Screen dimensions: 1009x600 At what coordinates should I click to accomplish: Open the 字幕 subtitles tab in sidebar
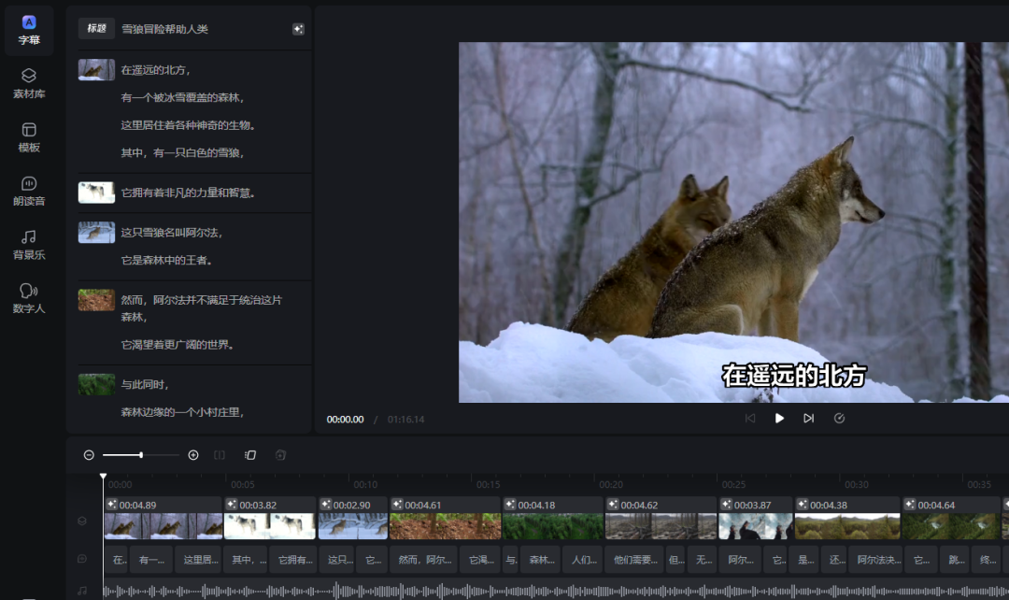click(x=29, y=30)
